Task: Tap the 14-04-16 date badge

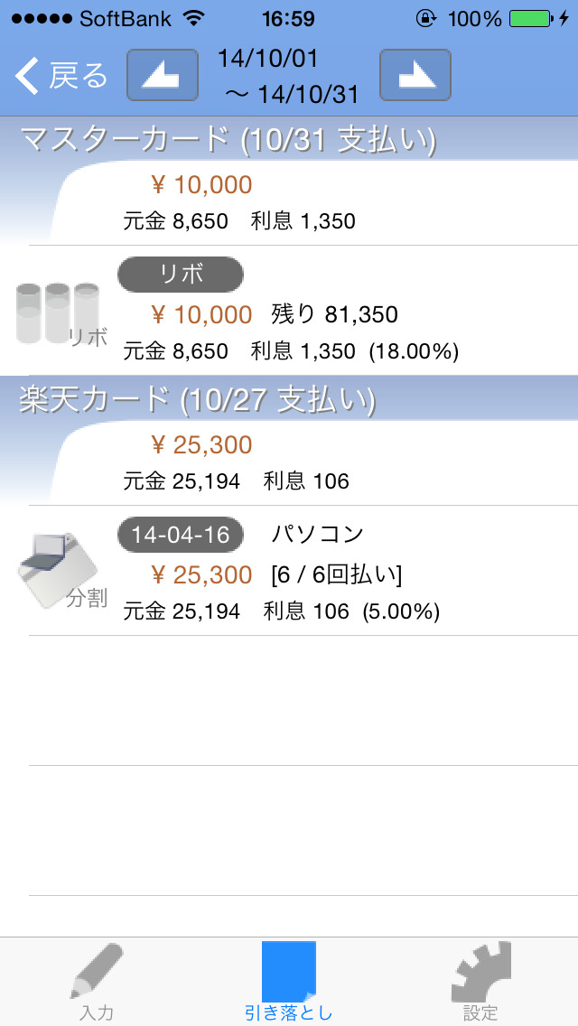Action: (180, 534)
